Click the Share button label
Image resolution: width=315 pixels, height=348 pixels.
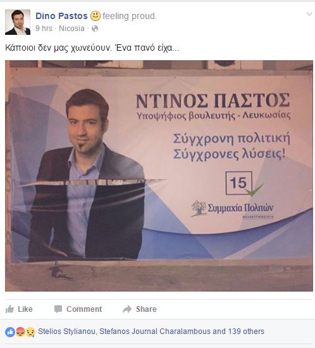pyautogui.click(x=146, y=309)
